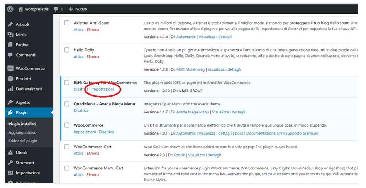
Task: Tick the IGFS Gateway for WooCommerce checkbox
Action: tap(67, 83)
